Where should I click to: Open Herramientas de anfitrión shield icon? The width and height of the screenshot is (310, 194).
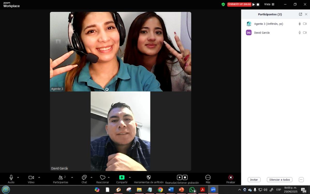(x=149, y=177)
